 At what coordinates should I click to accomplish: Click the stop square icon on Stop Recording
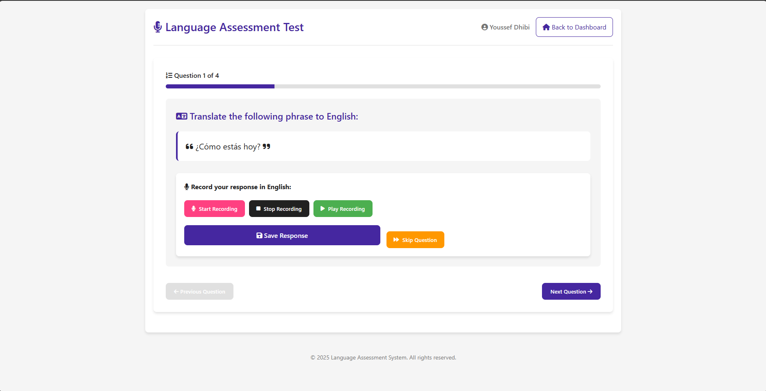[258, 209]
